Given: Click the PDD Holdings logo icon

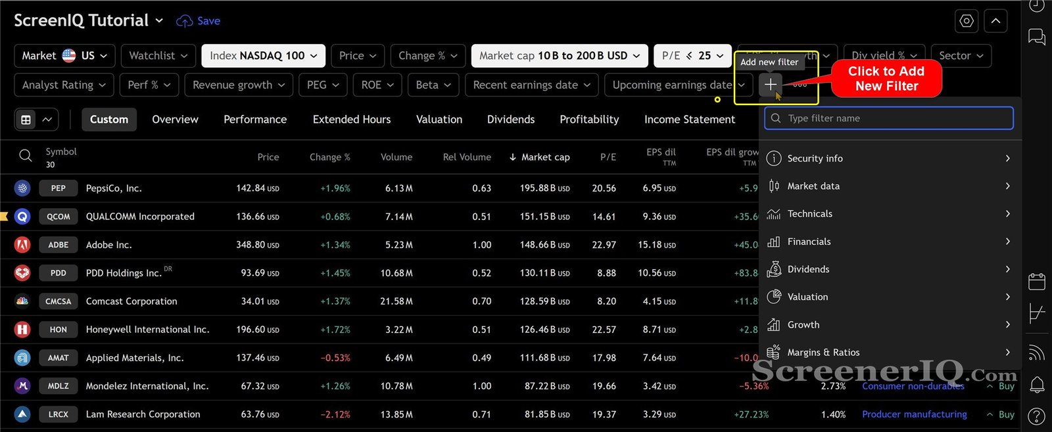Looking at the screenshot, I should click(22, 273).
